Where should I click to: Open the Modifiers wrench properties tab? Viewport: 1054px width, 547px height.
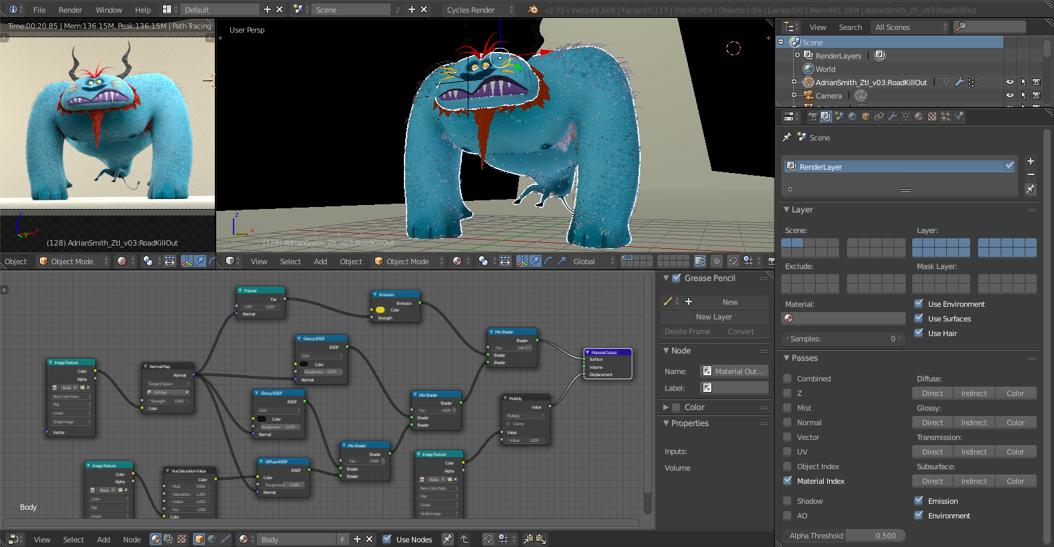point(892,116)
